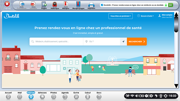Click the scrollbar down arrow
The height and width of the screenshot is (101, 180).
(x=176, y=86)
